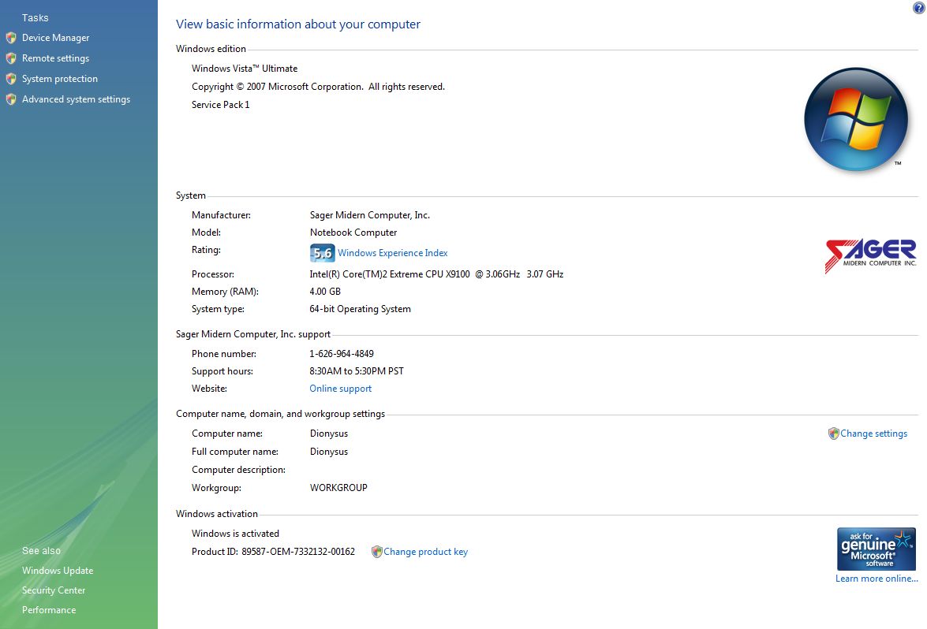Viewport: 927px width, 629px height.
Task: Click the processor value Intel Core2 Extreme
Action: click(436, 274)
